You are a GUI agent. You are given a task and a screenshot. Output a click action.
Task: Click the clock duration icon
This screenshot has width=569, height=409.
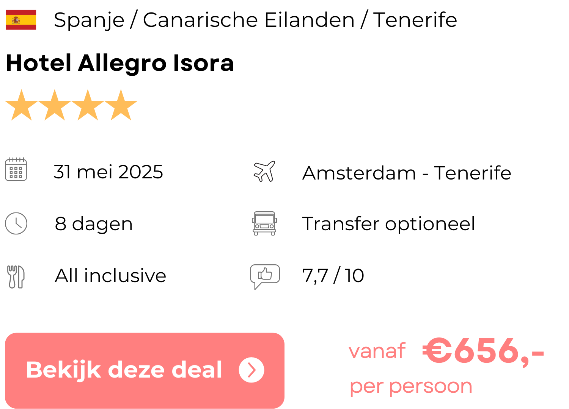[16, 223]
